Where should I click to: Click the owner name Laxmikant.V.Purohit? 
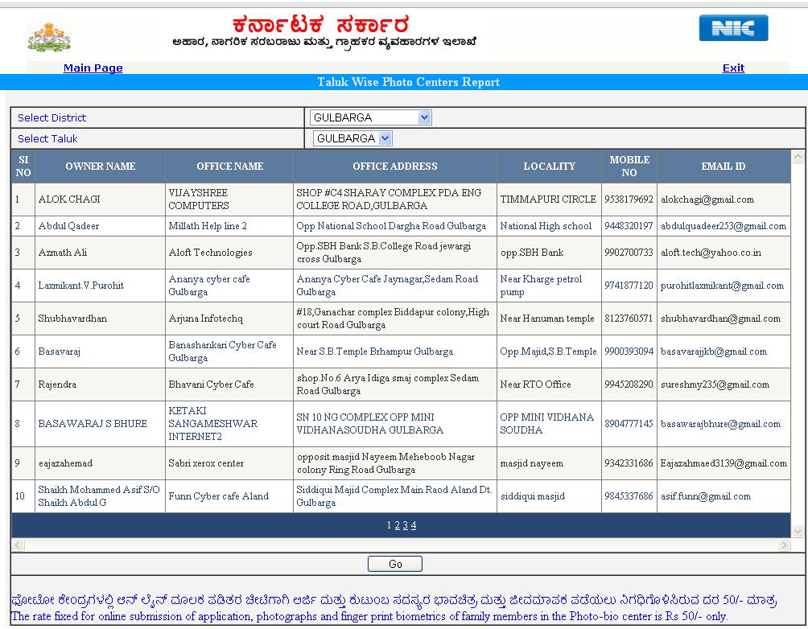pyautogui.click(x=81, y=286)
